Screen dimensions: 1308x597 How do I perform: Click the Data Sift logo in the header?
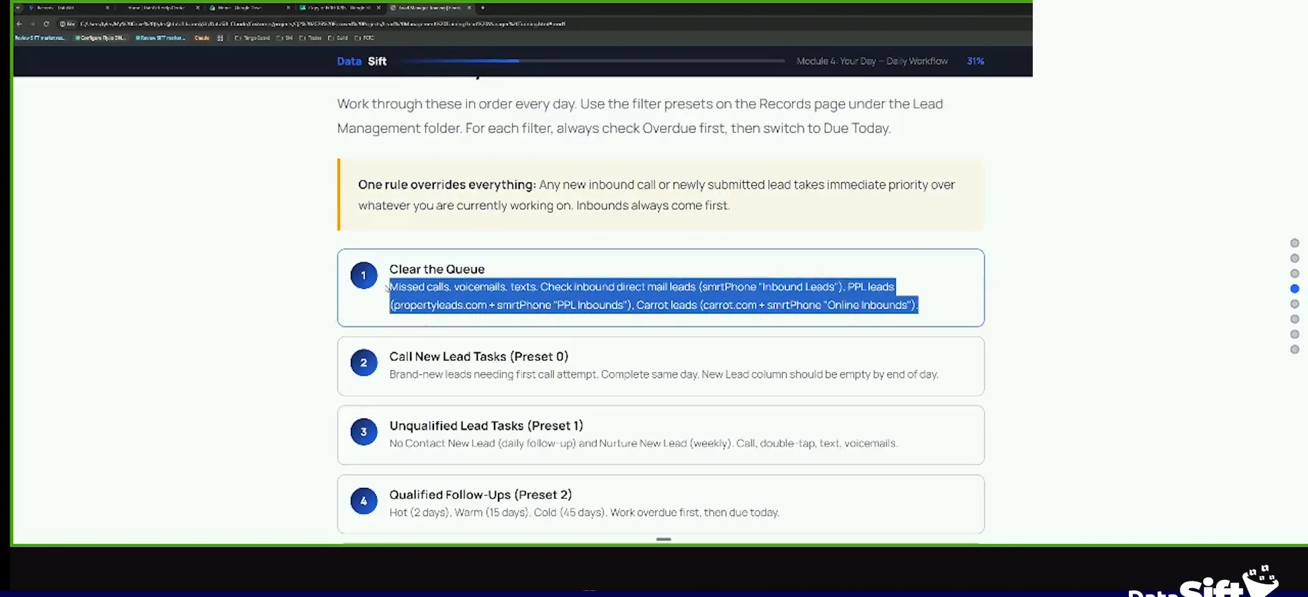[362, 61]
